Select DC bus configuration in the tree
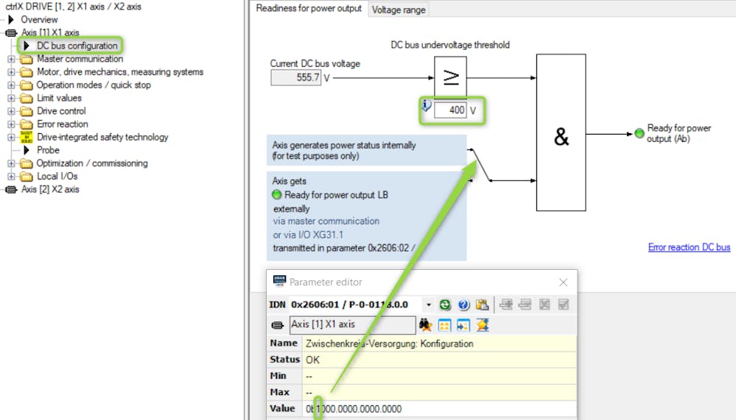 [x=77, y=46]
